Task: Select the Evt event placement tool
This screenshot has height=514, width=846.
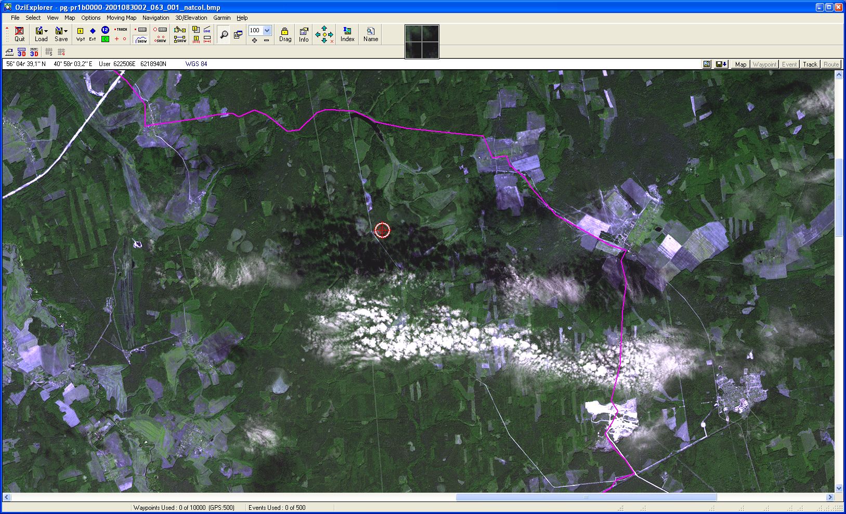Action: coord(93,34)
